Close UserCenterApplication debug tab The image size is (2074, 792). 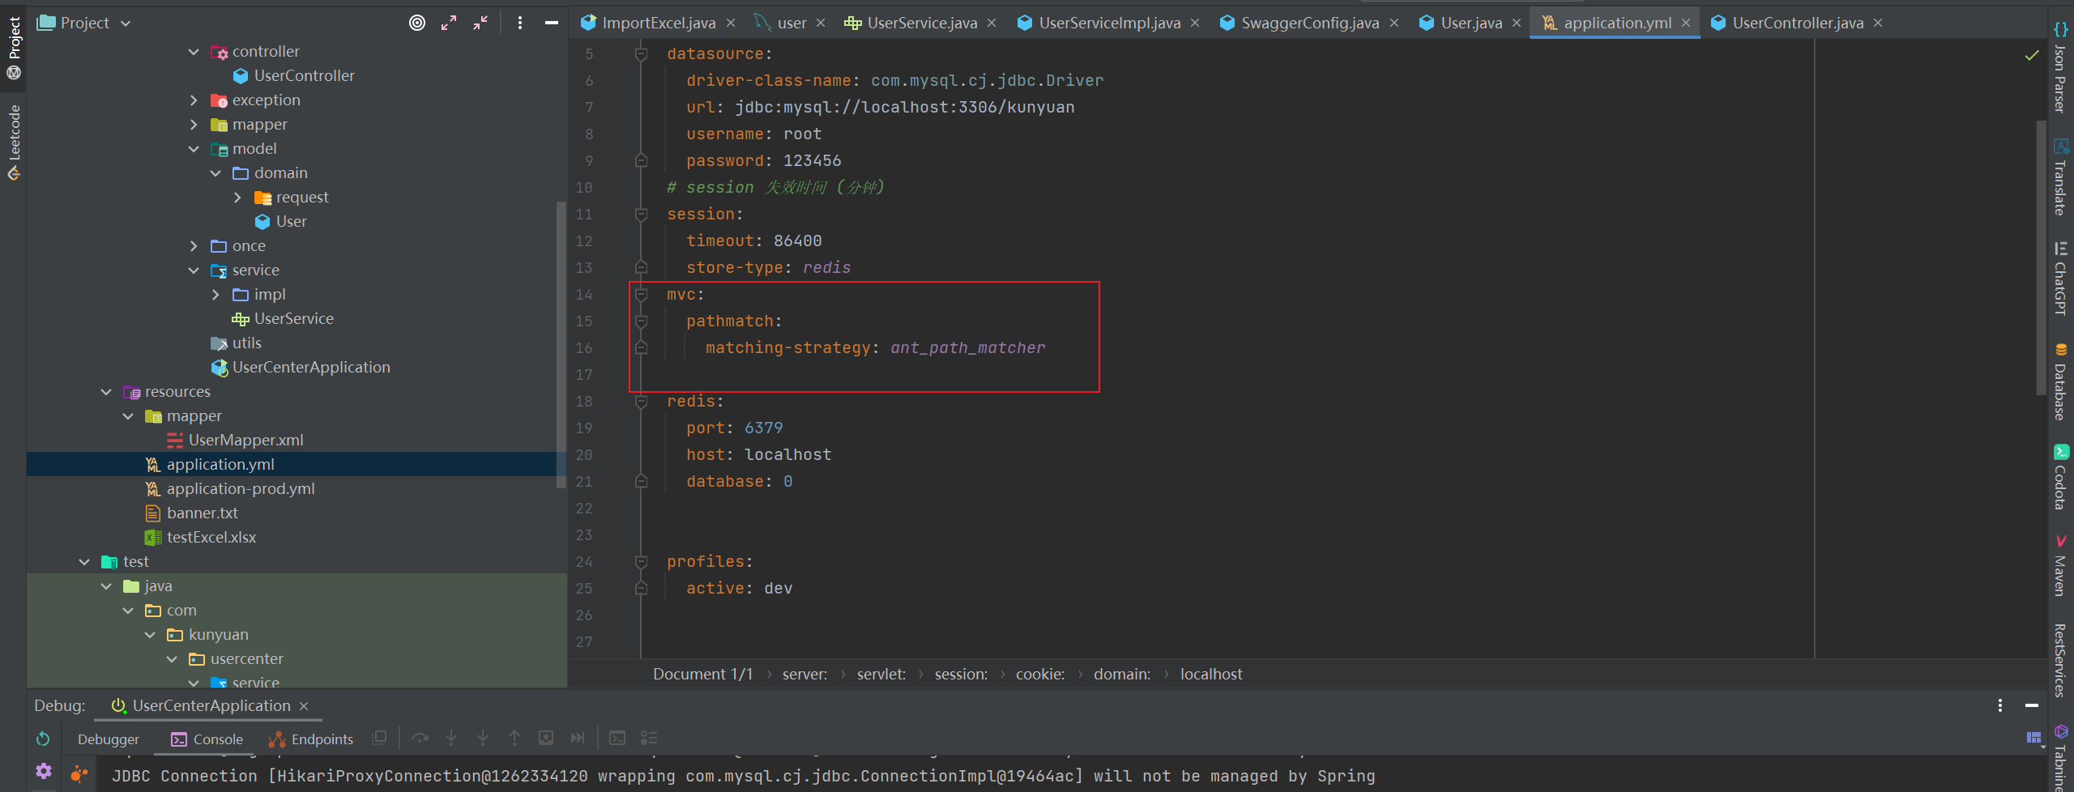304,706
